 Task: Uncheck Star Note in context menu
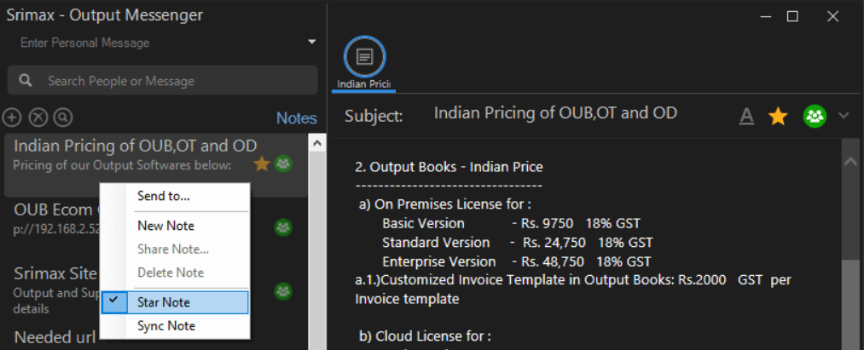(x=175, y=302)
